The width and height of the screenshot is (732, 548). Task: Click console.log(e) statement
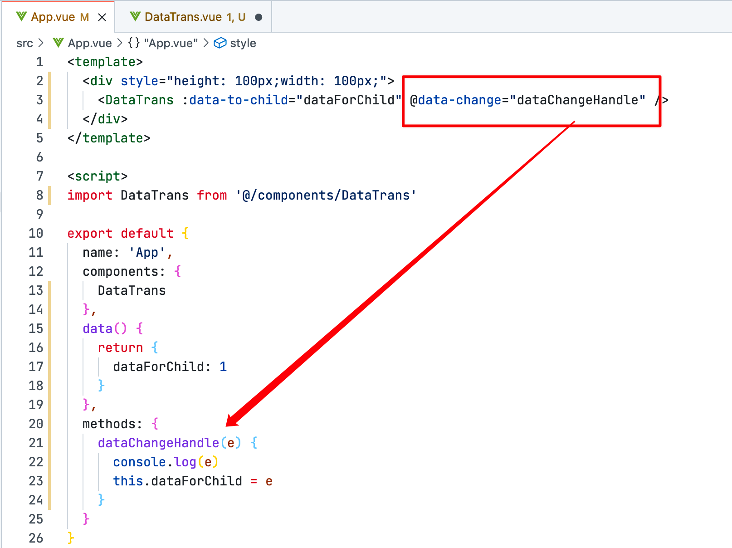[x=166, y=462]
